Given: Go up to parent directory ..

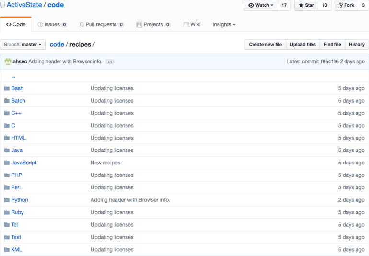Looking at the screenshot, I should (14, 77).
